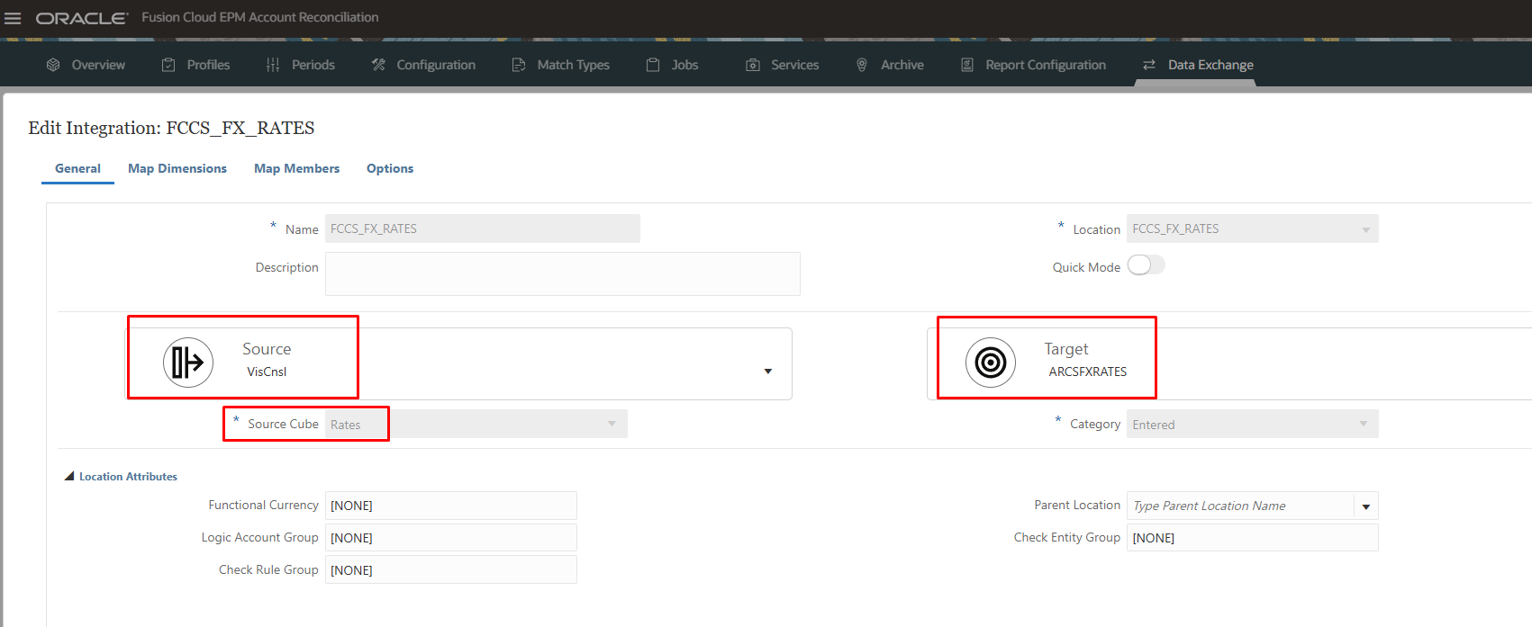Click the Match Types document icon
Viewport: 1532px width, 627px height.
point(519,65)
